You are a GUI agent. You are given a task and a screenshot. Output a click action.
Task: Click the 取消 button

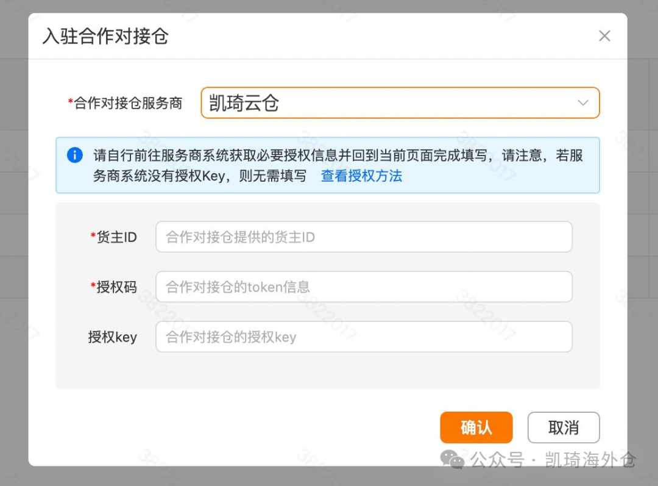[x=564, y=427]
